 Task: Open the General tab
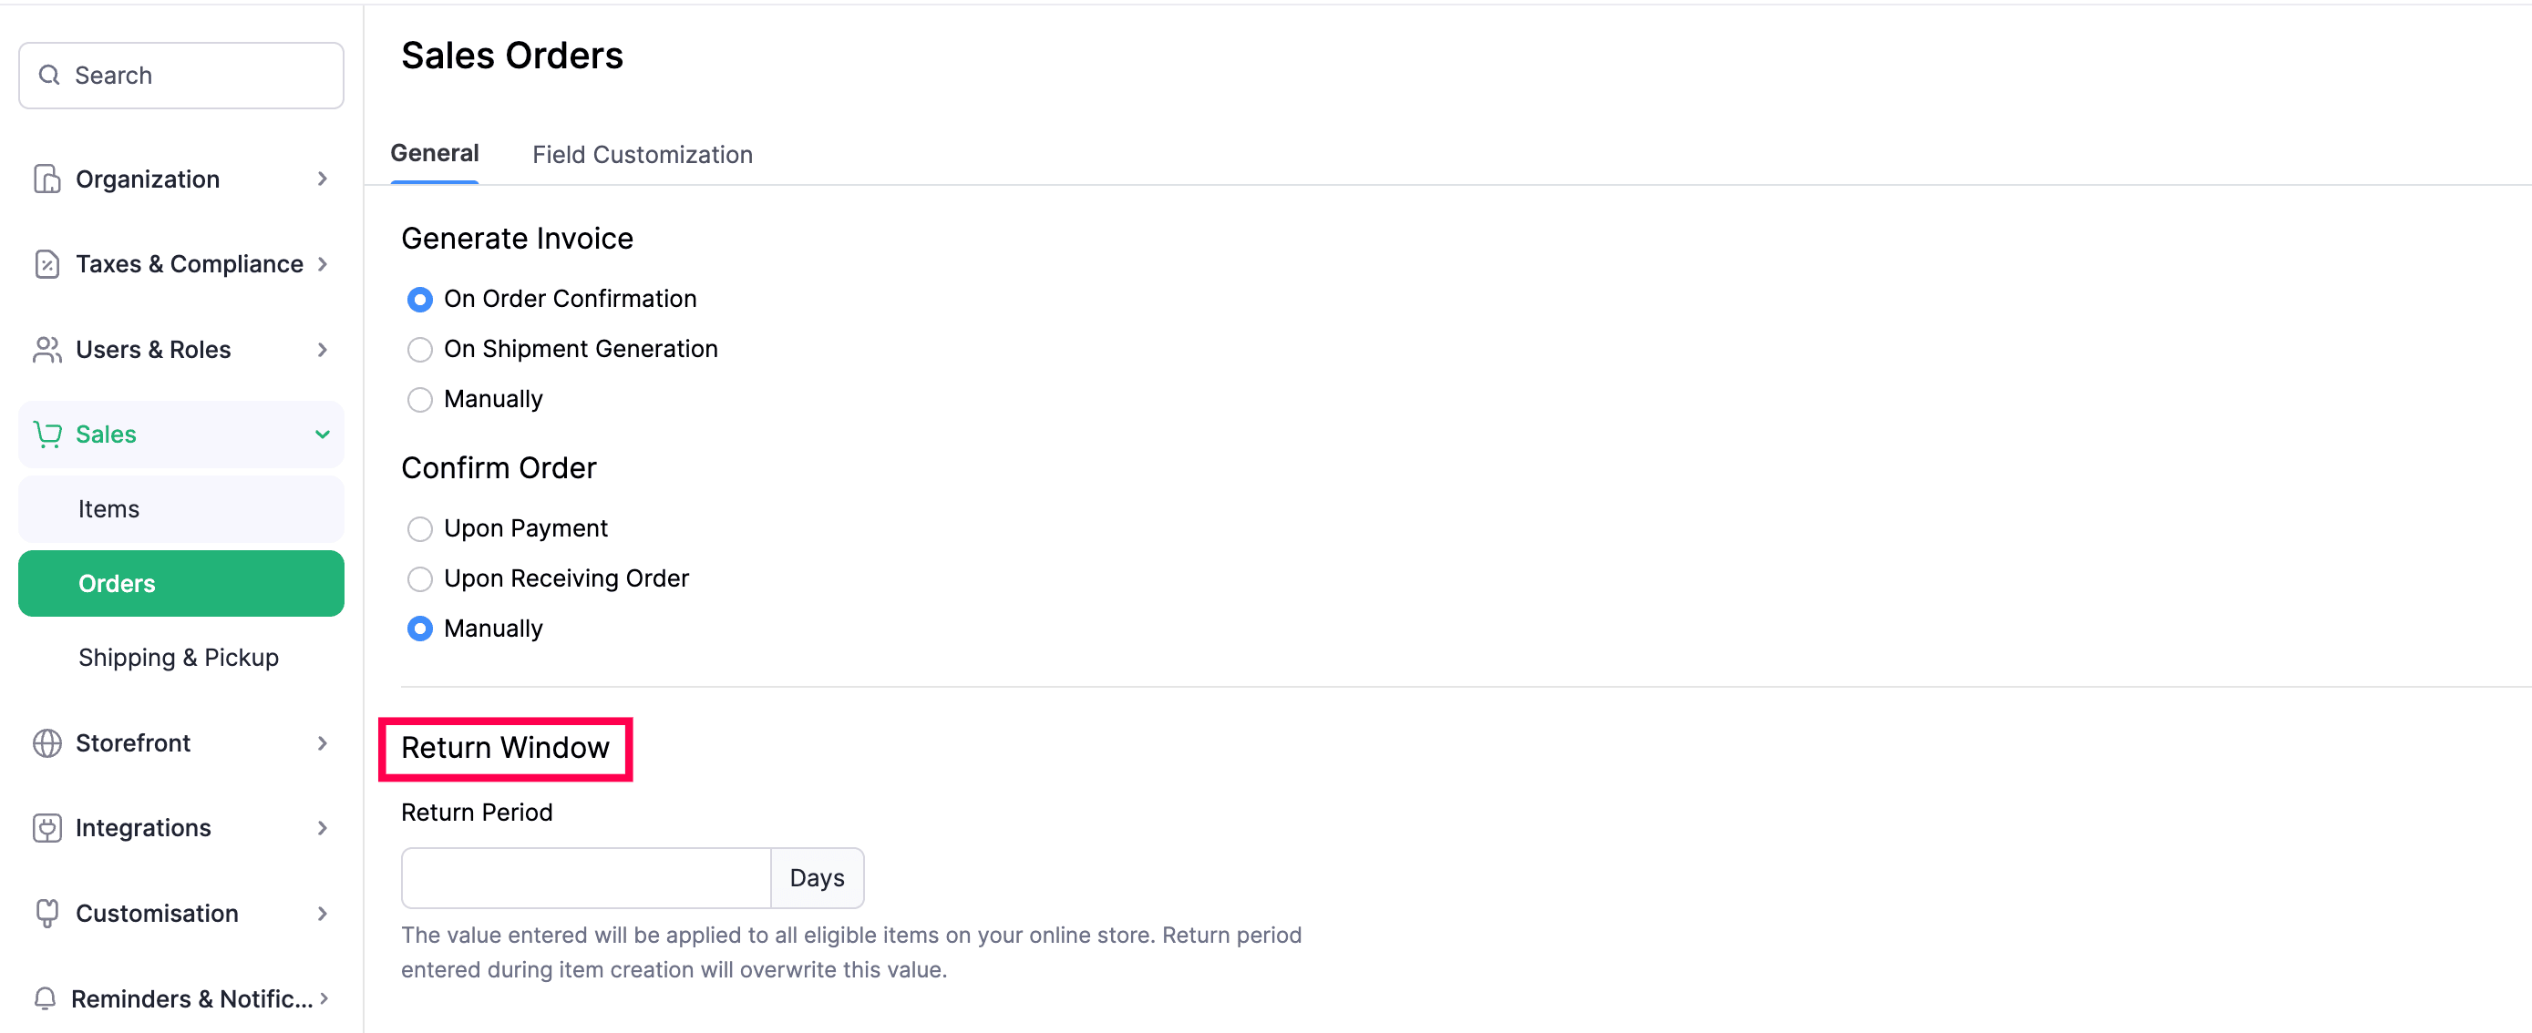click(435, 153)
